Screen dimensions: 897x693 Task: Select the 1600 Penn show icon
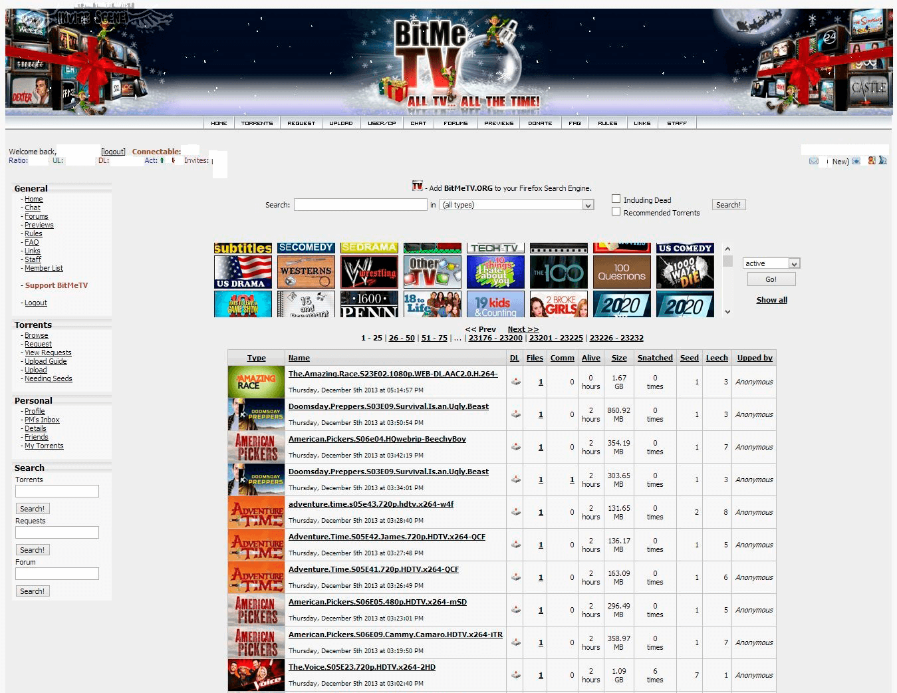click(x=369, y=304)
